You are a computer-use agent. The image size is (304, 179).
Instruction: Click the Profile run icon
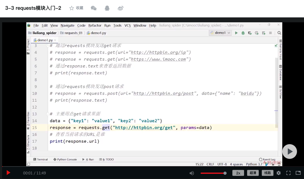tap(257, 33)
